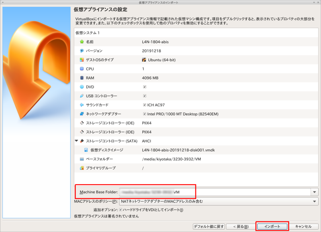Uncheck the DVD checkbox
Screen dimensions: 321x232
[144, 87]
